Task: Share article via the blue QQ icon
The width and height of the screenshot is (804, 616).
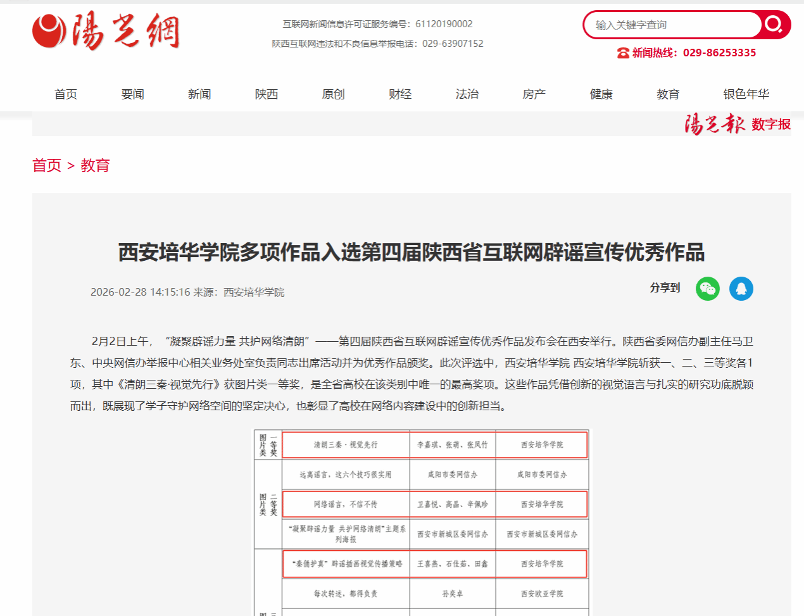Action: point(741,289)
